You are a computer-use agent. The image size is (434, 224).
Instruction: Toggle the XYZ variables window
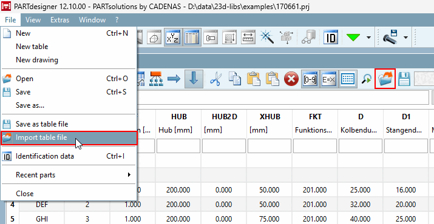point(173,38)
